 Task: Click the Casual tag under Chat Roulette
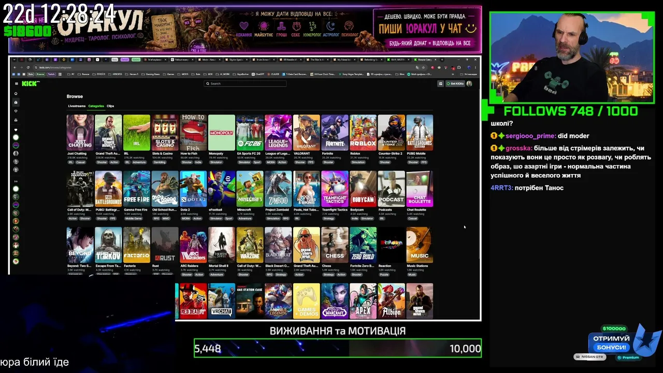click(x=413, y=219)
